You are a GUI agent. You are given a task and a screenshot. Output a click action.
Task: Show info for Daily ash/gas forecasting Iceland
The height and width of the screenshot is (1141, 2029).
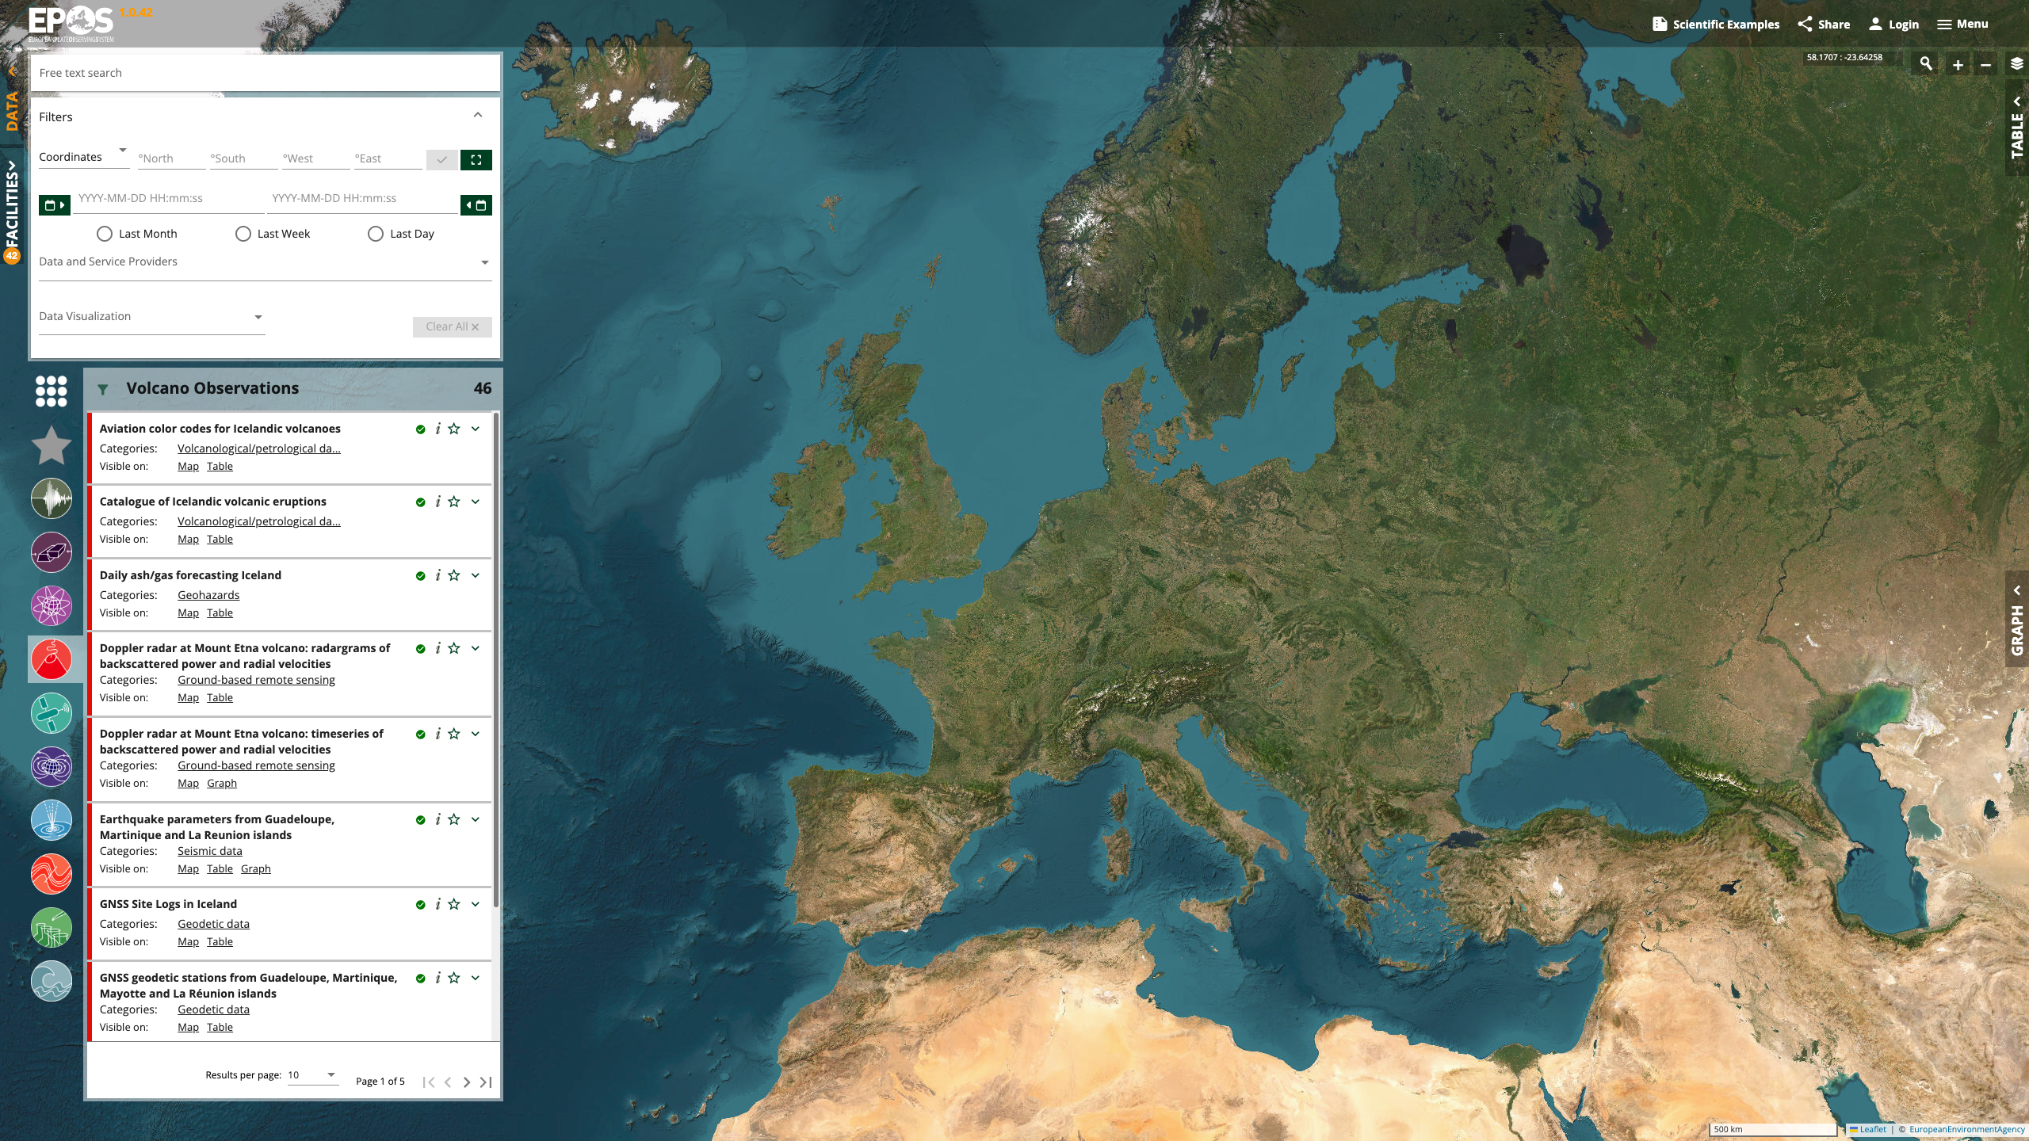(438, 575)
